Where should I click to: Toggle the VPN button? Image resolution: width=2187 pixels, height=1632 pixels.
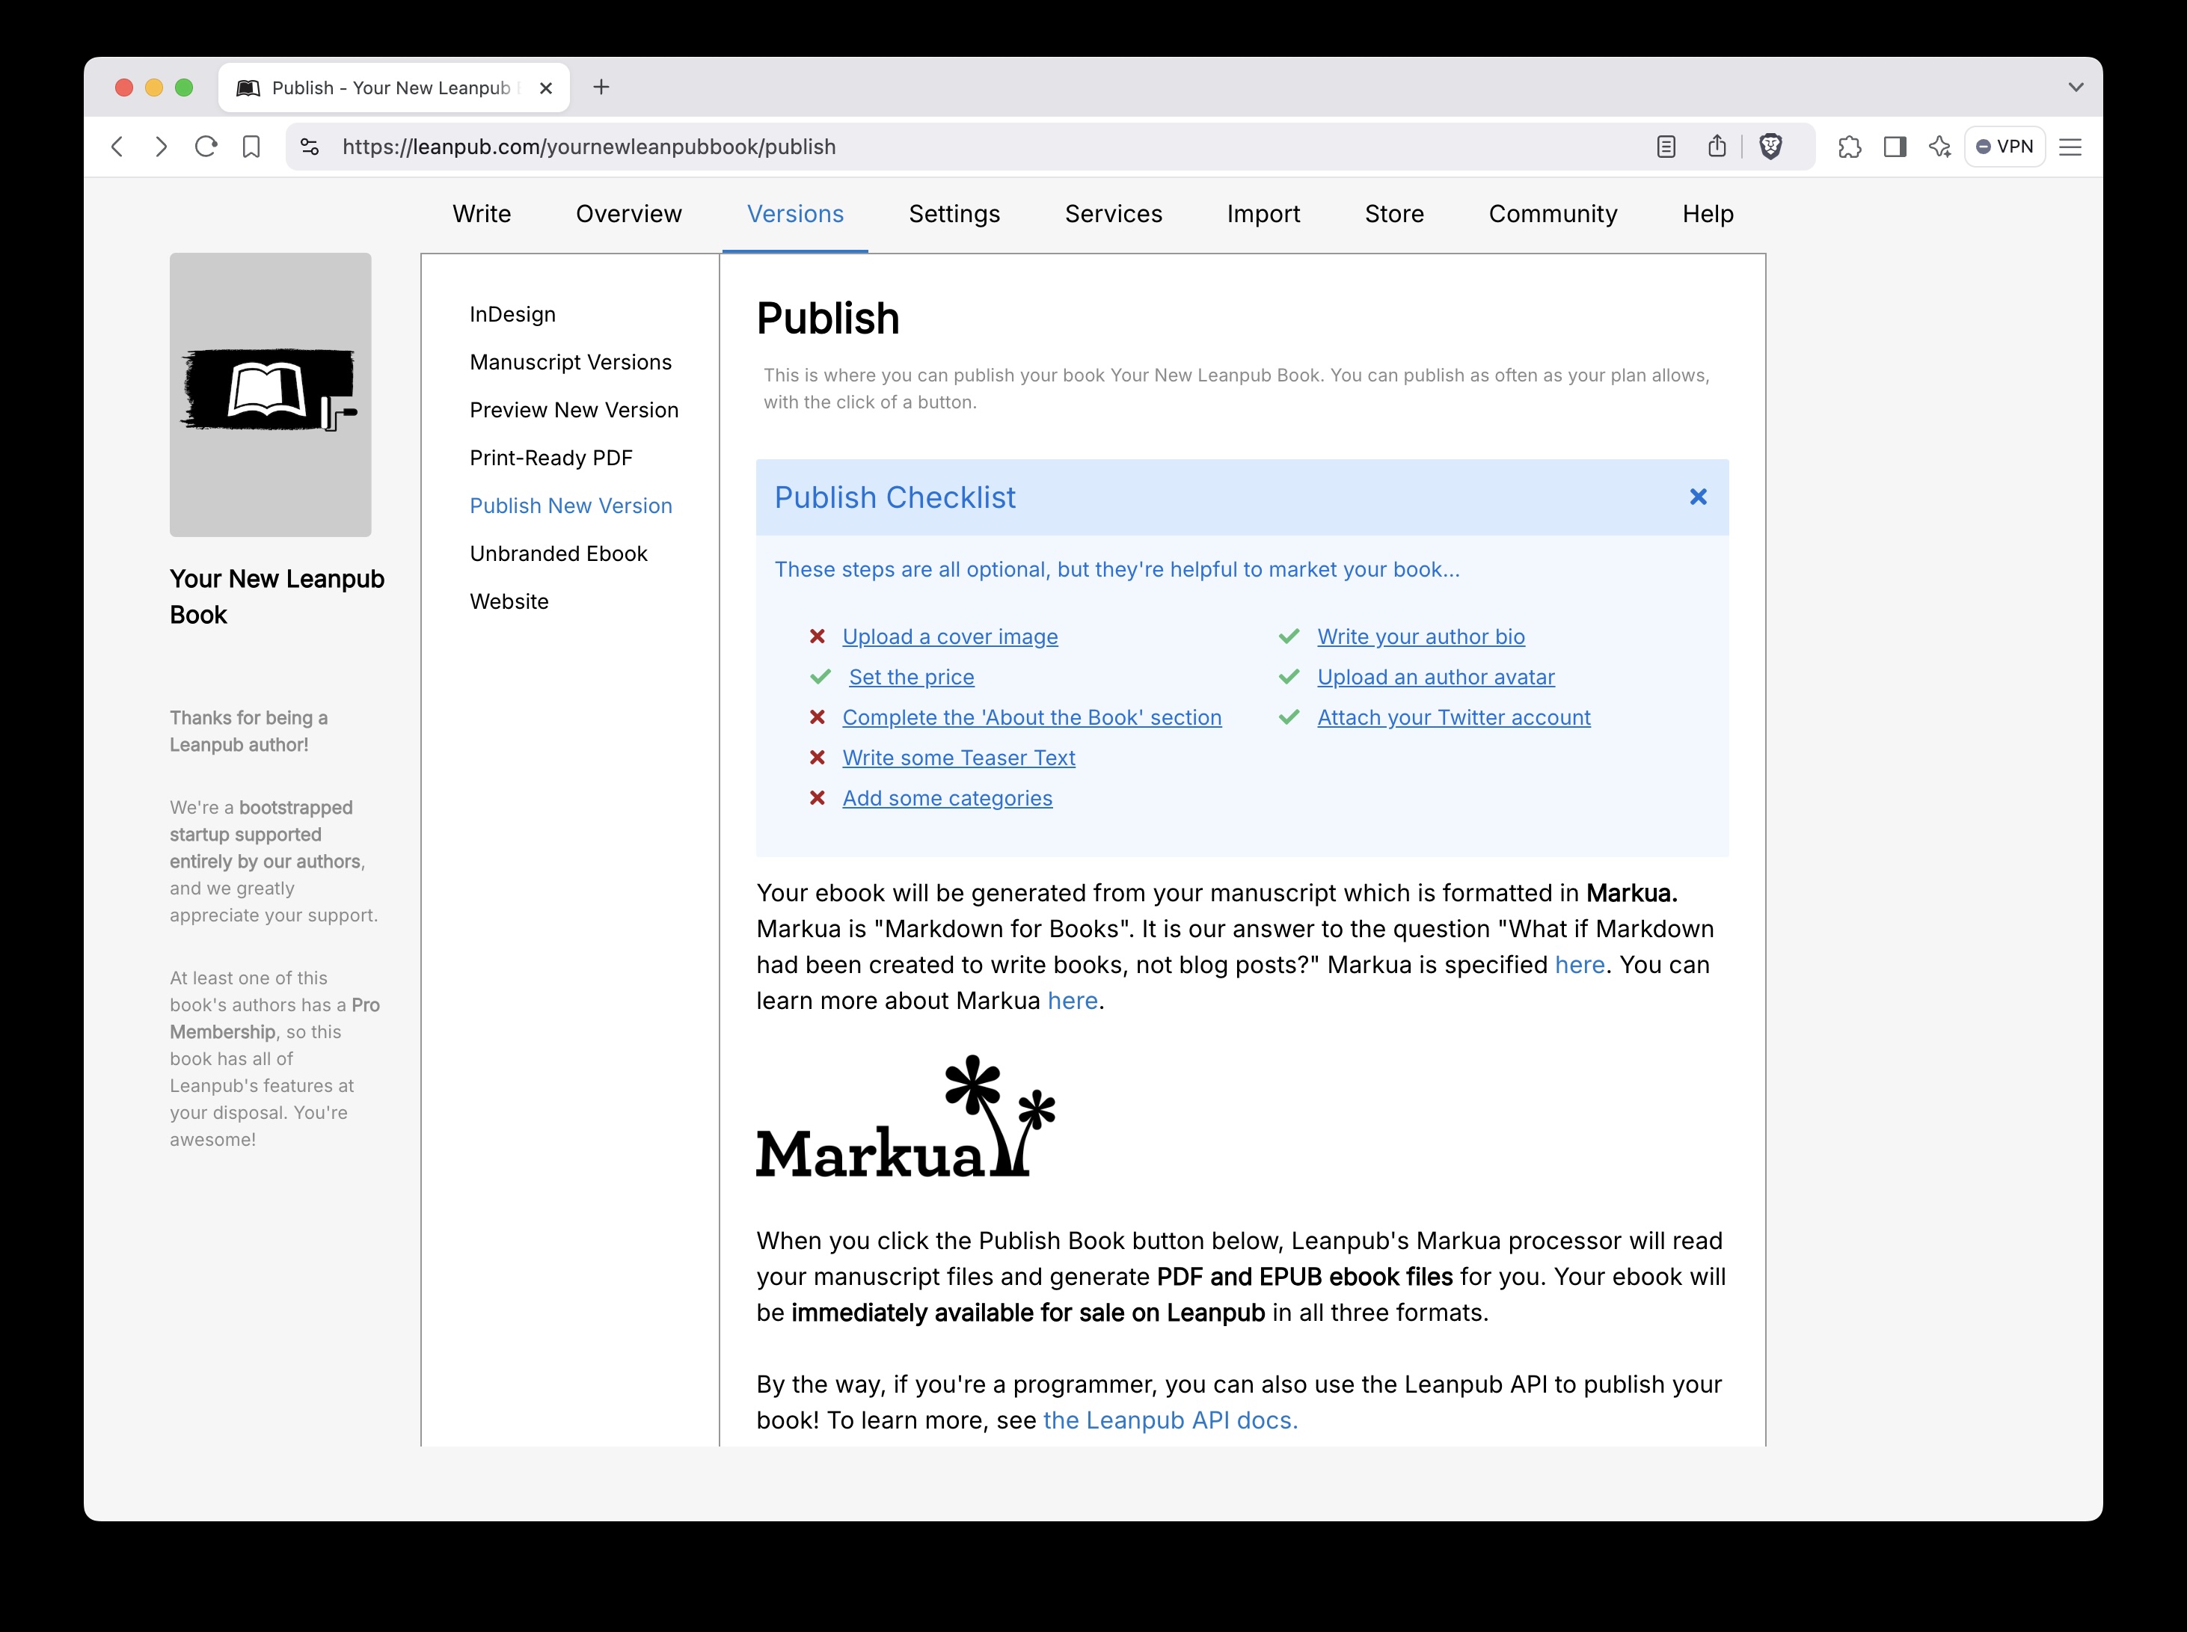pos(2005,147)
